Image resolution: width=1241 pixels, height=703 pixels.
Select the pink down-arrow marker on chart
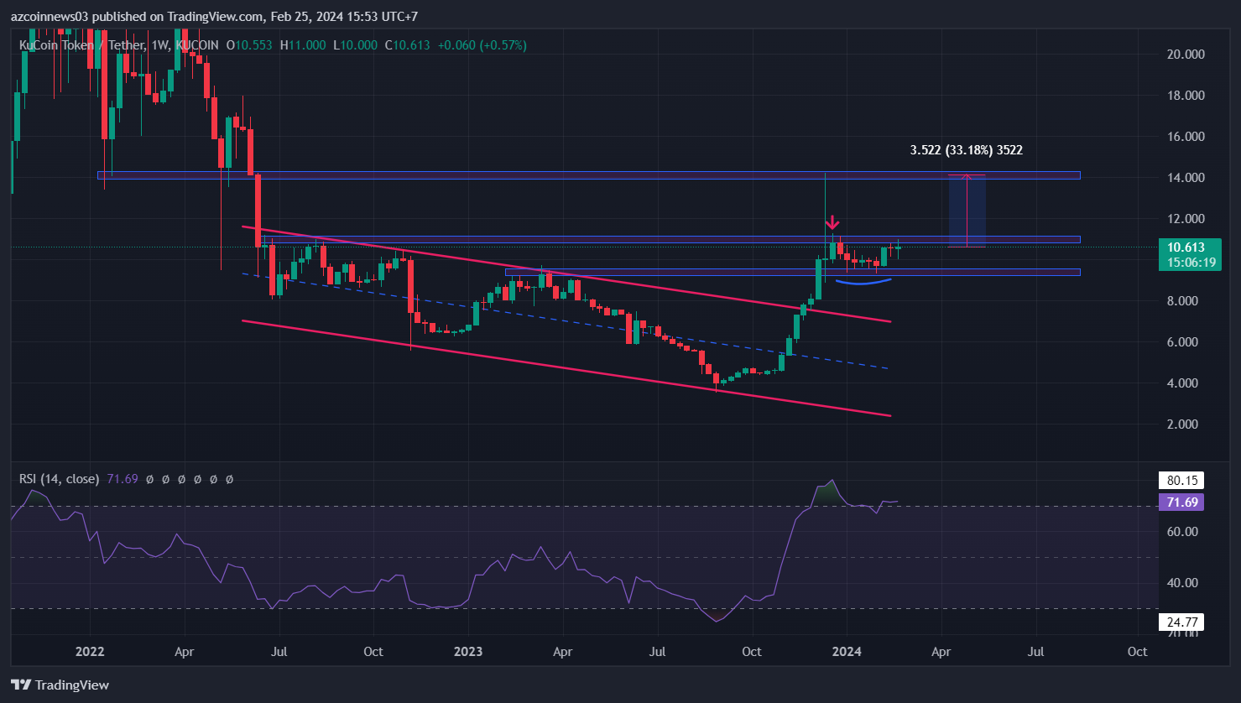[832, 223]
